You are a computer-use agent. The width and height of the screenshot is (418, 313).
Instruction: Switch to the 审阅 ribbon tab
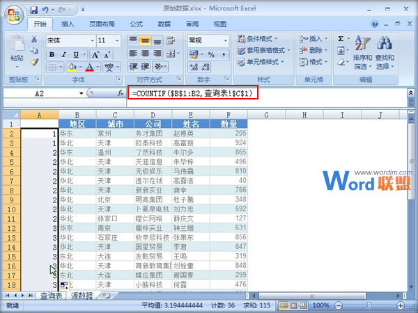(x=192, y=24)
